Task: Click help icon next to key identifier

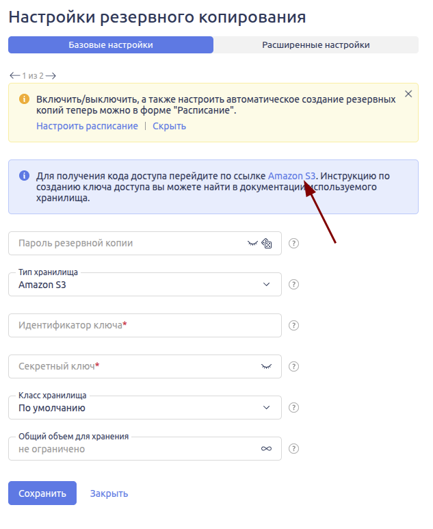Action: (294, 326)
